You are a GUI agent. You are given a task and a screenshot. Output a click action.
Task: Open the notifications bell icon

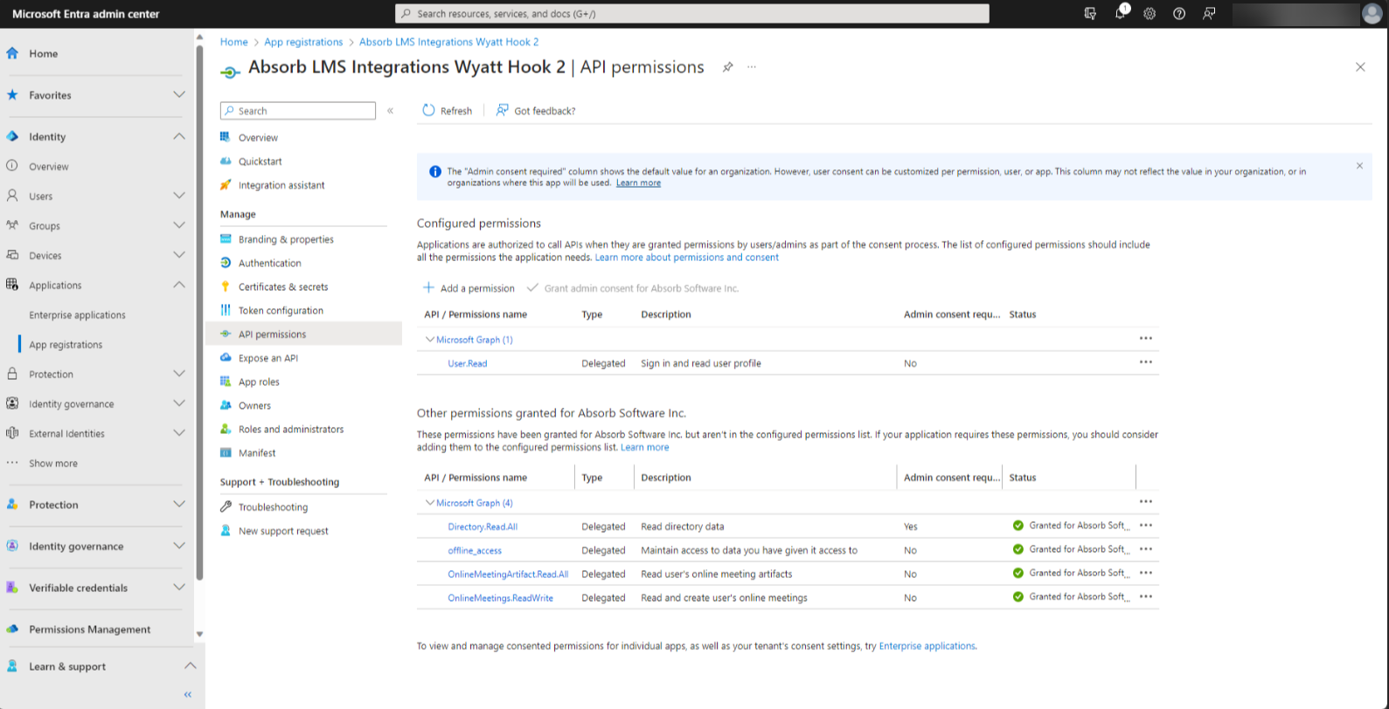[x=1120, y=13]
